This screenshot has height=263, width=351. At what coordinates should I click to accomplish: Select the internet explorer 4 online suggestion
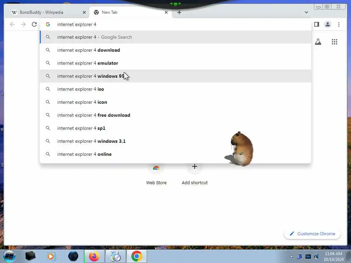pos(175,154)
